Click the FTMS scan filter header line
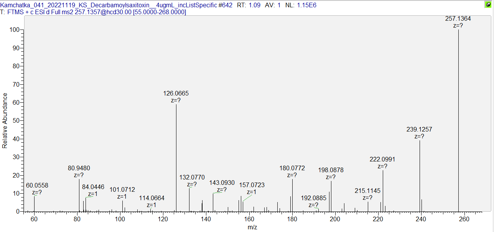Screen dimensions: 494x232 point(93,12)
